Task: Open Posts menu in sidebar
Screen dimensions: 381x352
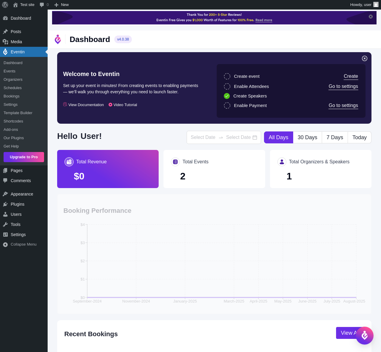Action: point(24,32)
